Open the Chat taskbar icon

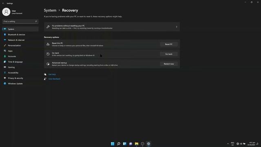tap(130, 144)
